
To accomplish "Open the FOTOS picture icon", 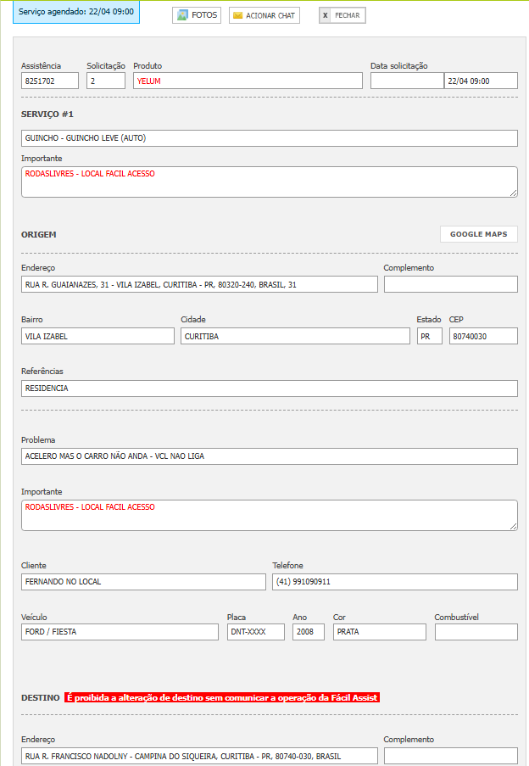I will pos(182,15).
